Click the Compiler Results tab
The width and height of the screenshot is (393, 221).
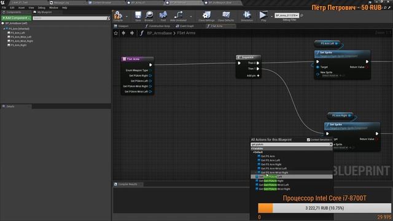click(128, 184)
